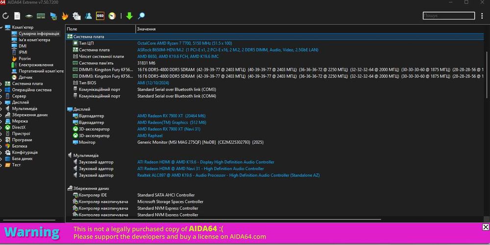Open Датчик sensor tree item
Screen dimensions: 490x245
point(25,77)
